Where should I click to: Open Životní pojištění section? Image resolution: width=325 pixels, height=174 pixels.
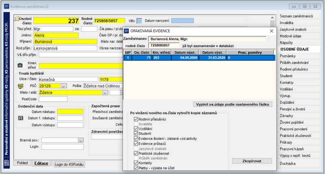292,122
